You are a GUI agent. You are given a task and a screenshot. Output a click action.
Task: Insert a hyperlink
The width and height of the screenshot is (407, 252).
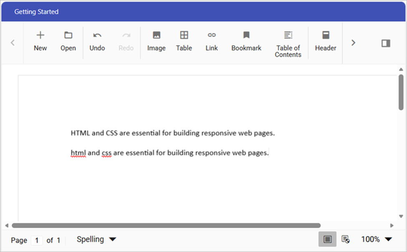[211, 41]
